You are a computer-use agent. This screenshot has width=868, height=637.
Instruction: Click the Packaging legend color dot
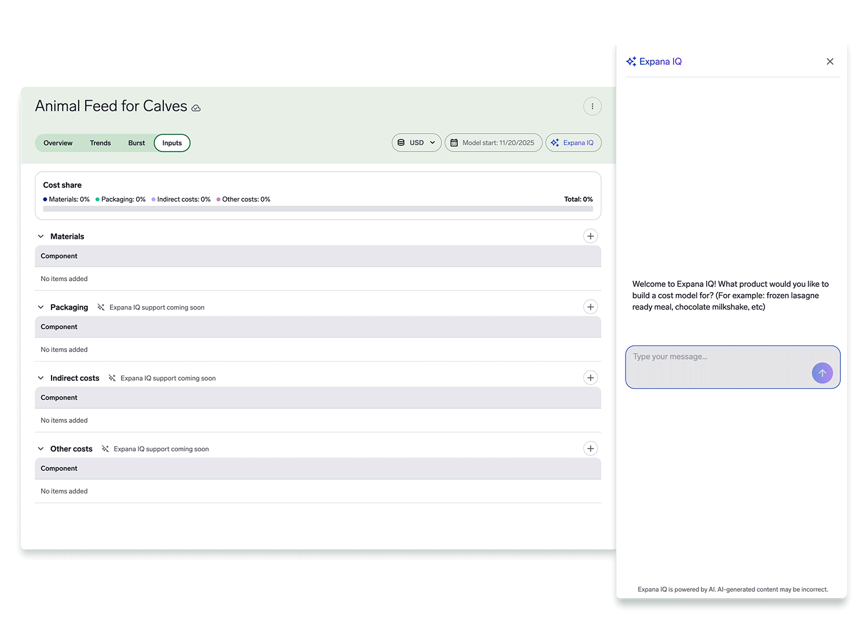coord(97,200)
